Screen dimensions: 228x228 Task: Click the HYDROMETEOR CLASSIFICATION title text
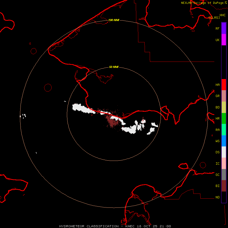[x=89, y=226]
